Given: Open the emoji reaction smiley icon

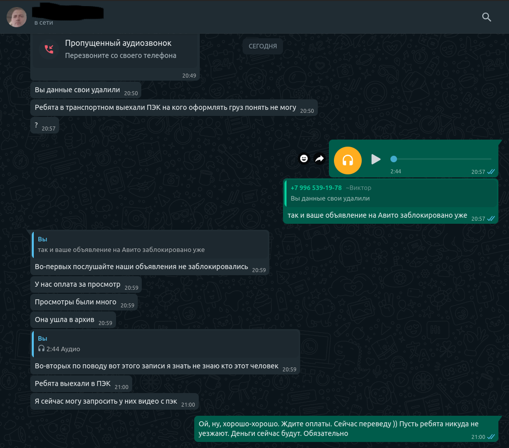Looking at the screenshot, I should tap(304, 159).
